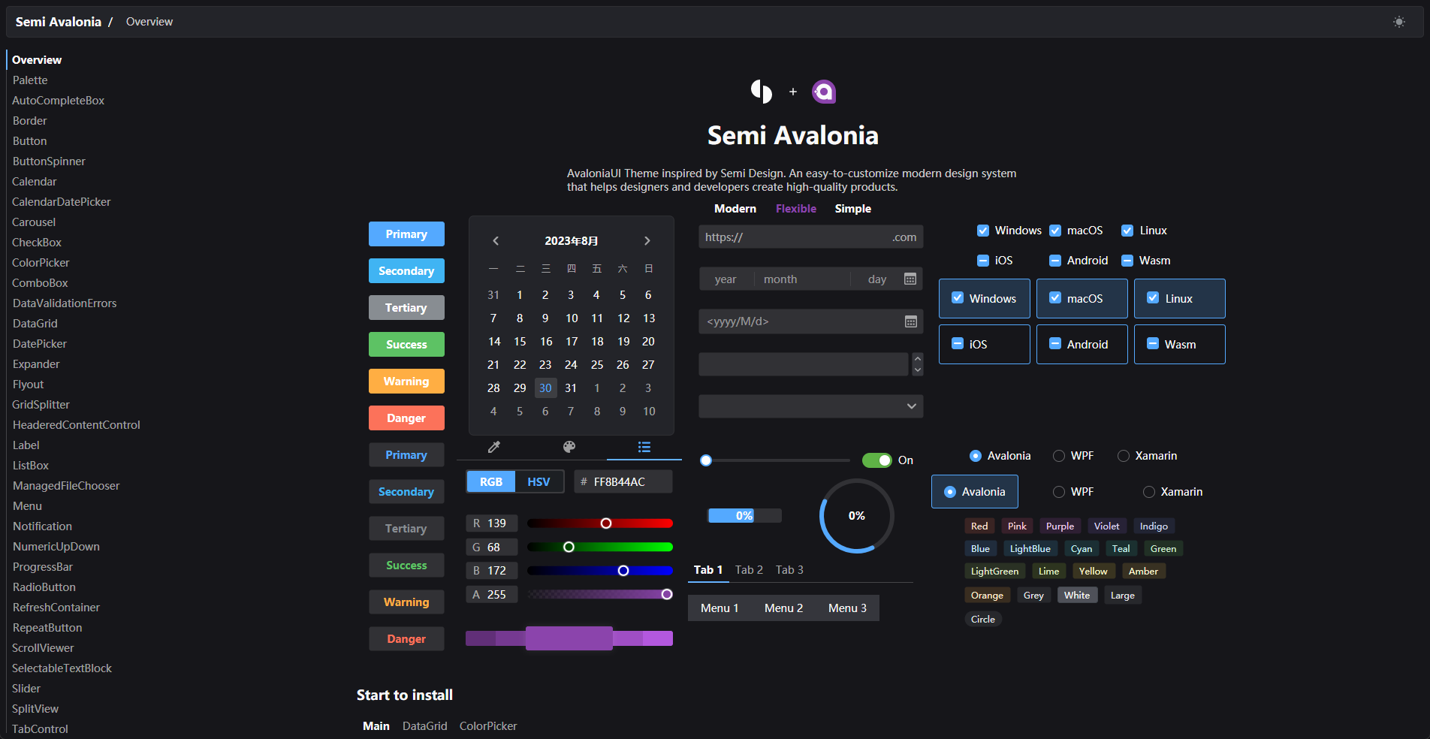Click the solid Success button
Screen dimensions: 1430x739
point(406,345)
